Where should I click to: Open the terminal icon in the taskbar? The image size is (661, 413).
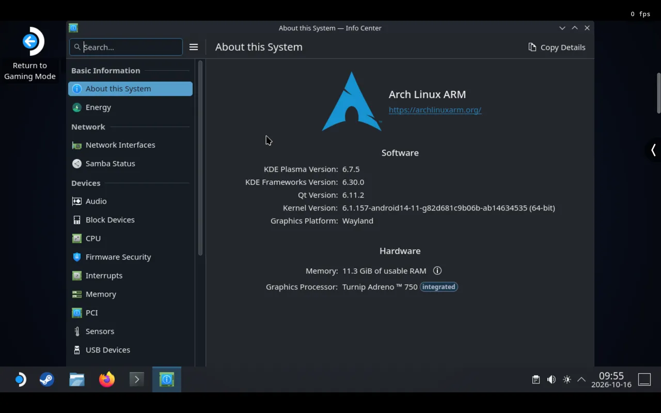pos(137,380)
